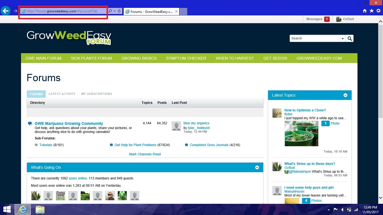Select the Forums - GrowWeedEasy browser tab
The image size is (383, 215).
(x=151, y=11)
